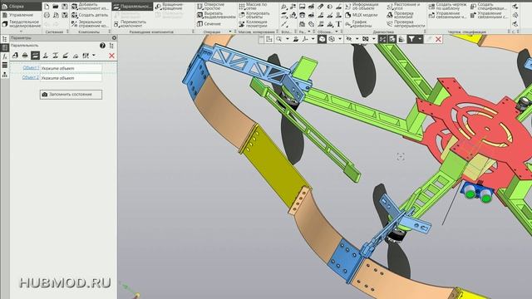
Task: Click the text 'T' annotation icon
Action: (x=338, y=24)
